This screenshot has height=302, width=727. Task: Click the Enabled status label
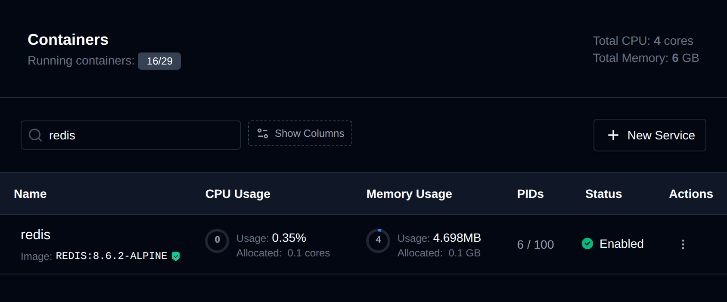621,243
